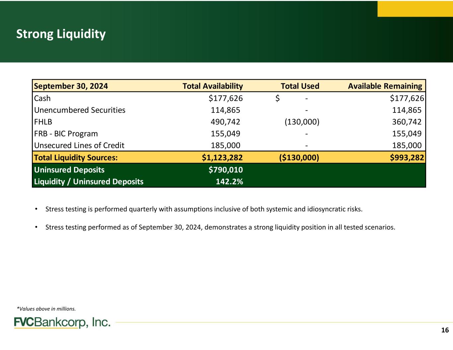Click the FRB - BIC Program row label
Viewport: 453px width, 350px height.
(x=66, y=134)
